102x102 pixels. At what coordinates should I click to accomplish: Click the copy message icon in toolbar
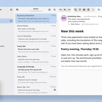point(75,10)
